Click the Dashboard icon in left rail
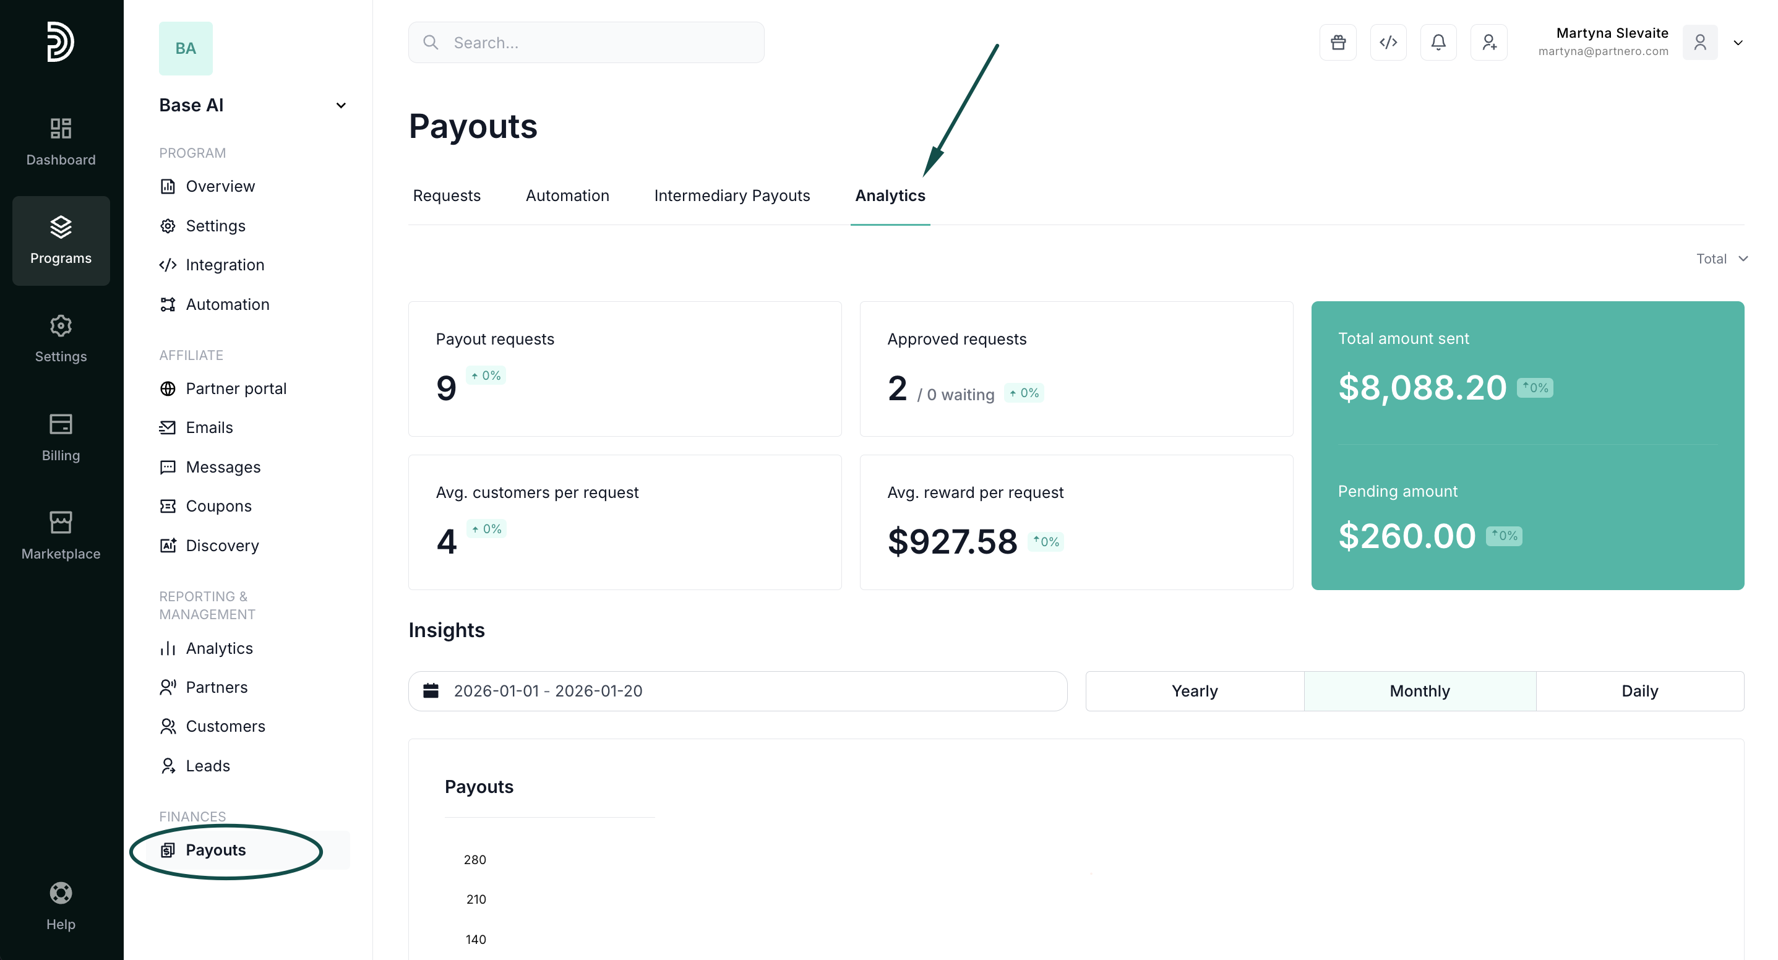Screen dimensions: 1778x960 tap(61, 142)
